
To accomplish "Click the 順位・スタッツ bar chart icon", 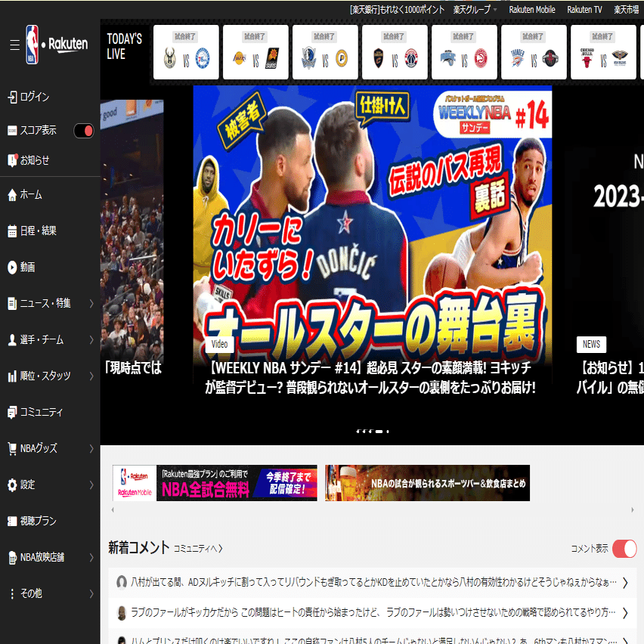I will click(12, 376).
